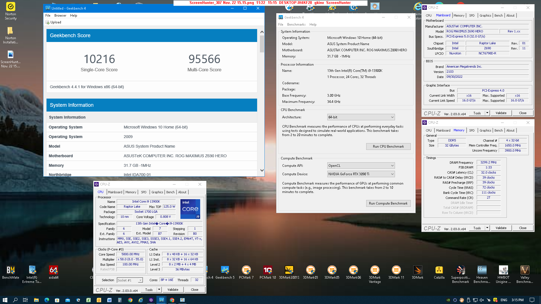541x304 pixels.
Task: Click Validate in the CPU-Z Mainboard window
Action: pos(501,113)
